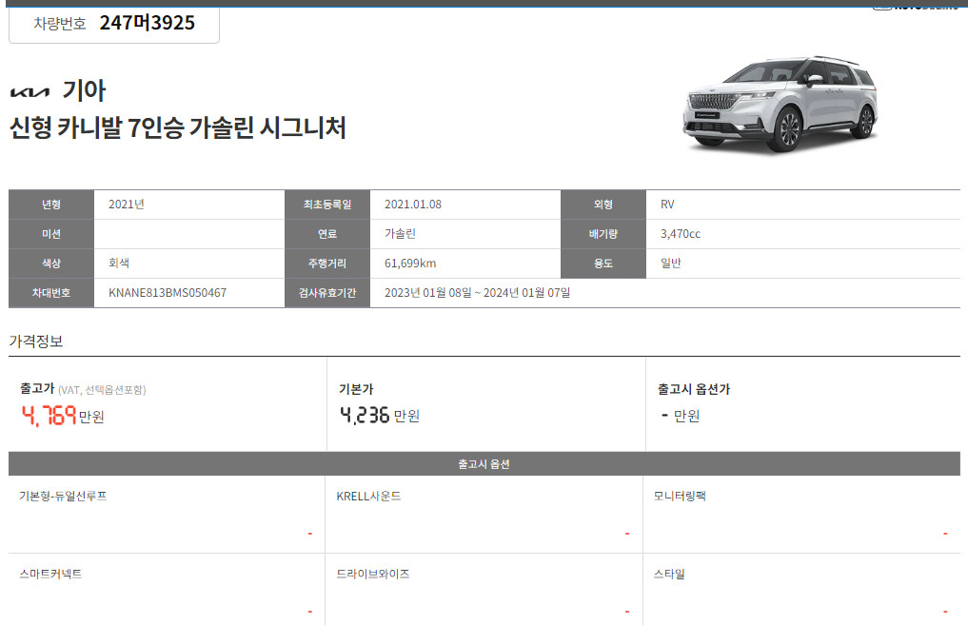Click the 출고가 price label
The image size is (968, 625).
[x=37, y=389]
